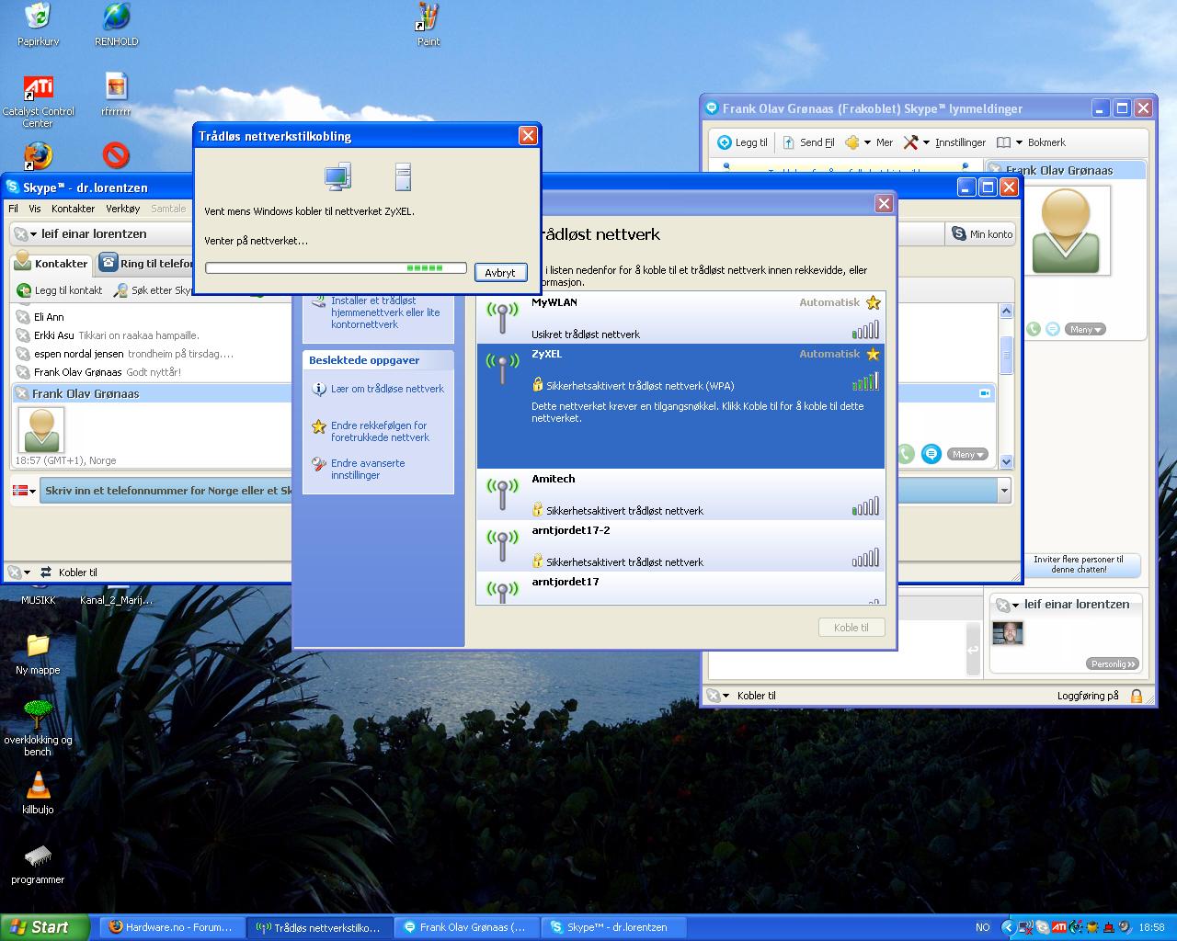Click the padlock icon next to Loggføring på

click(x=1137, y=697)
